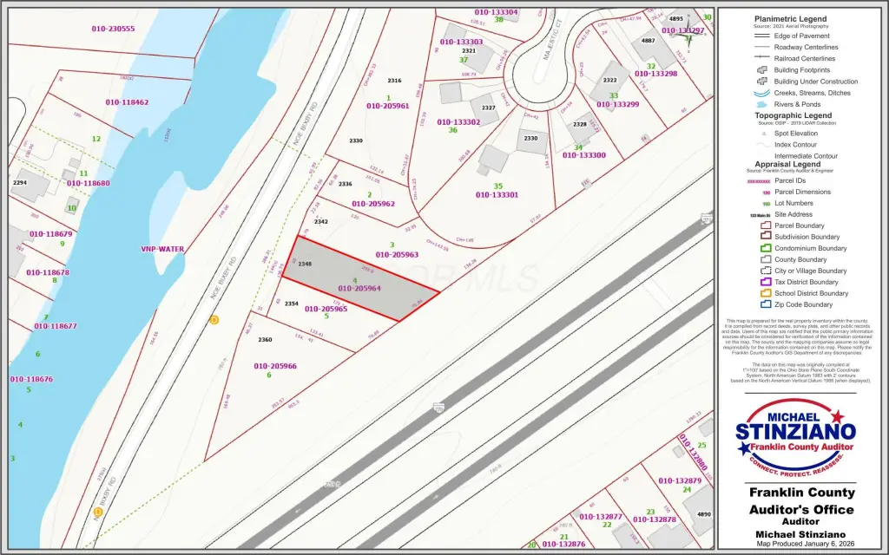889x555 pixels.
Task: Click the VNP-WATER label on the river
Action: pyautogui.click(x=162, y=249)
